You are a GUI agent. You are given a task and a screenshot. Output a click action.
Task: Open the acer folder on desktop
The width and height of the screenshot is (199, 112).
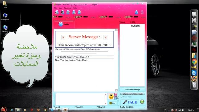pyautogui.click(x=5, y=5)
